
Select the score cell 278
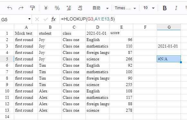click(x=121, y=110)
